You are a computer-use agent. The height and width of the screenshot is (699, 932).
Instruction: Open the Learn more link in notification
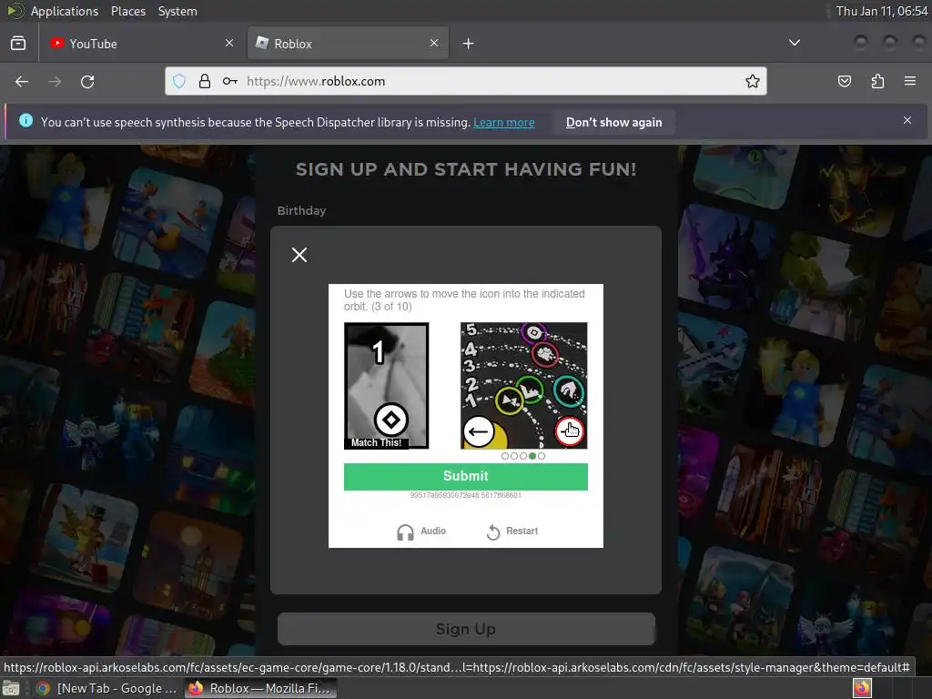tap(504, 123)
